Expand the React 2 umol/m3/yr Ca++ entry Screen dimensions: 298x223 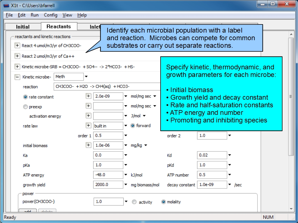pos(17,56)
